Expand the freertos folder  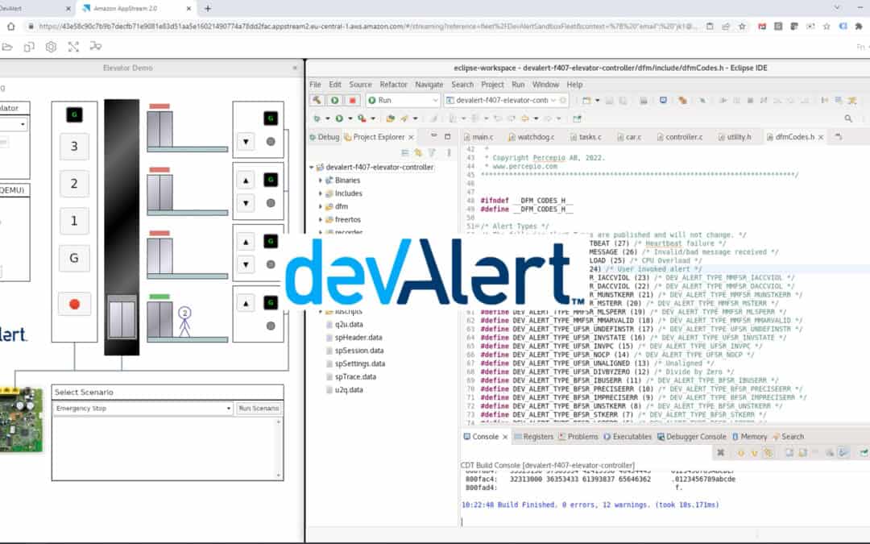(x=321, y=220)
